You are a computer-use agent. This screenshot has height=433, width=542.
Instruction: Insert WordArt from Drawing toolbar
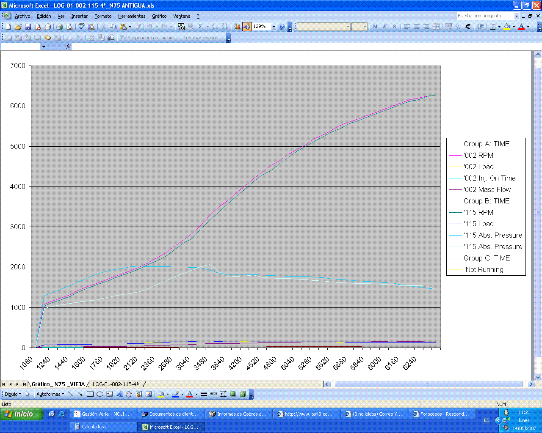[119, 394]
